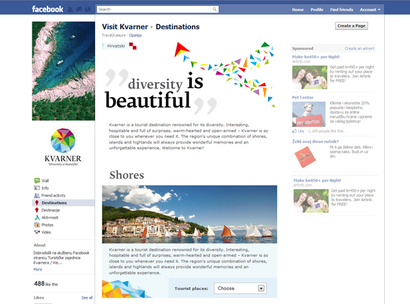Screen dimensions: 410x304
Task: Click the Create a Page button
Action: coord(352,26)
